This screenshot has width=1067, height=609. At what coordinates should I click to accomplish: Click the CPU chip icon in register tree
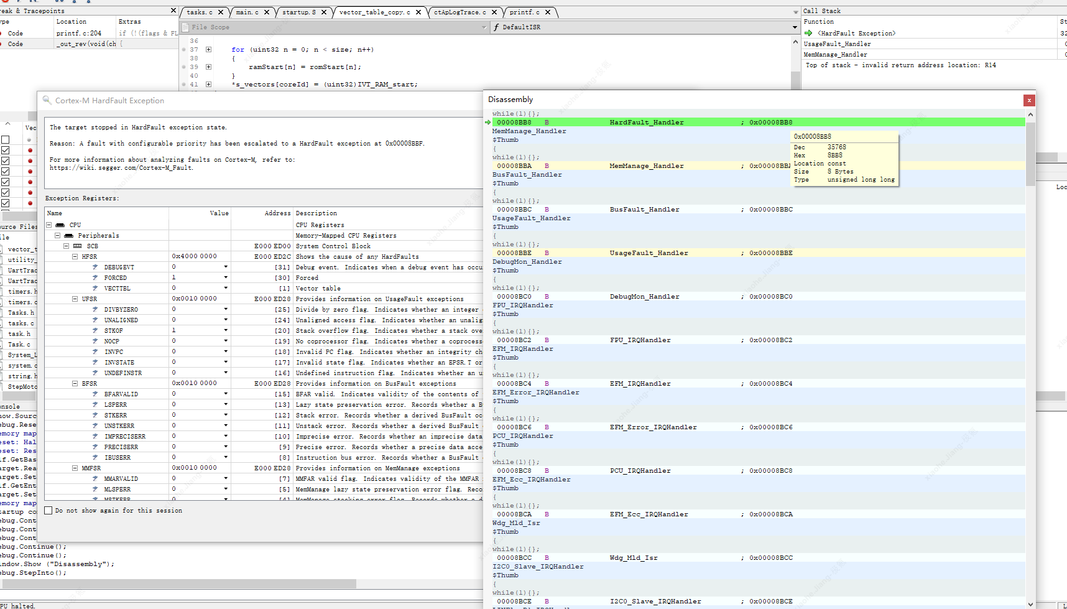[x=60, y=225]
